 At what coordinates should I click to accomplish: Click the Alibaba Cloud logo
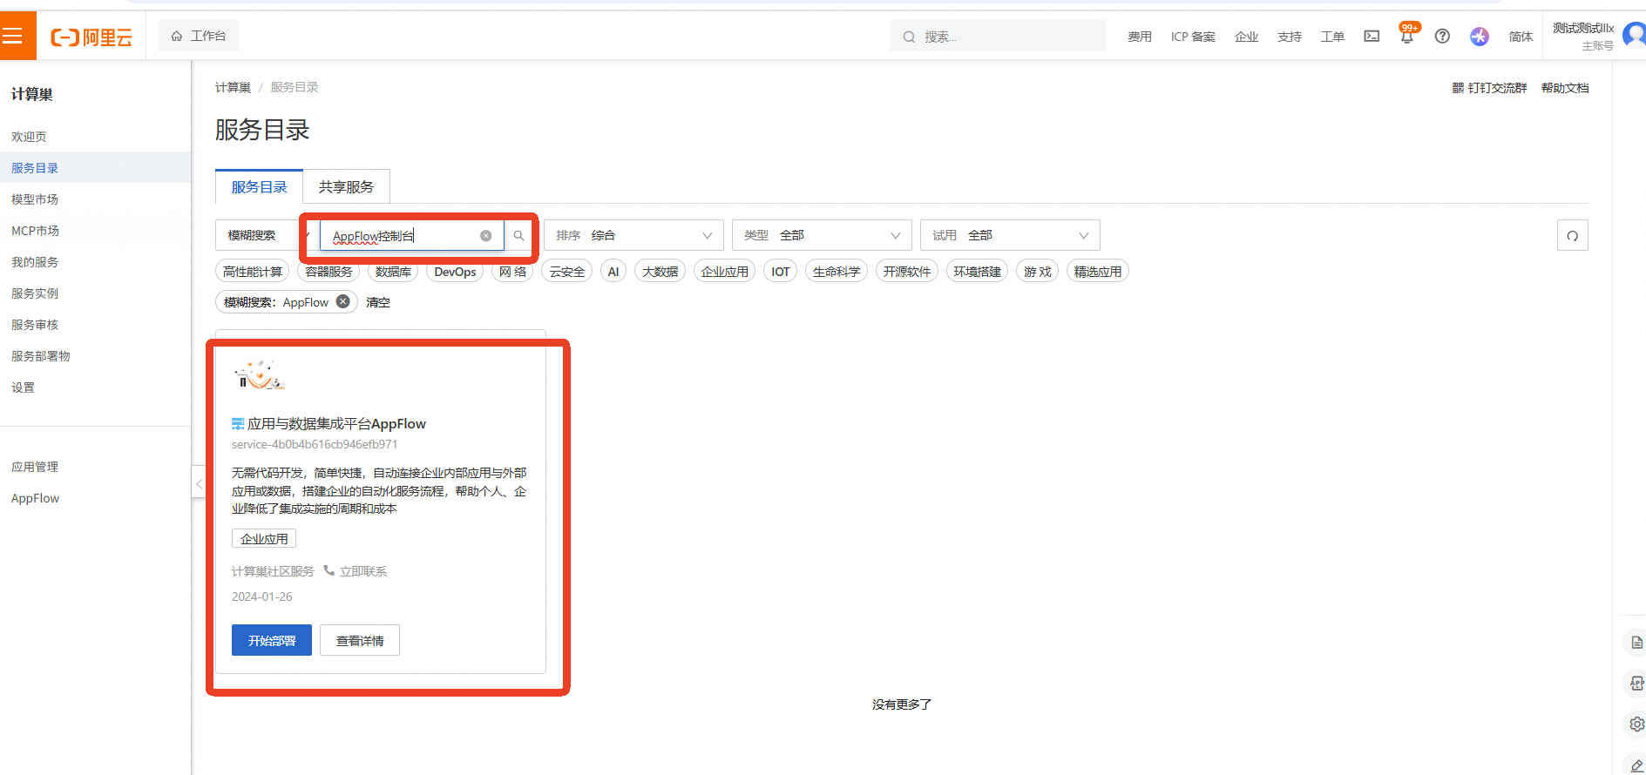[91, 37]
